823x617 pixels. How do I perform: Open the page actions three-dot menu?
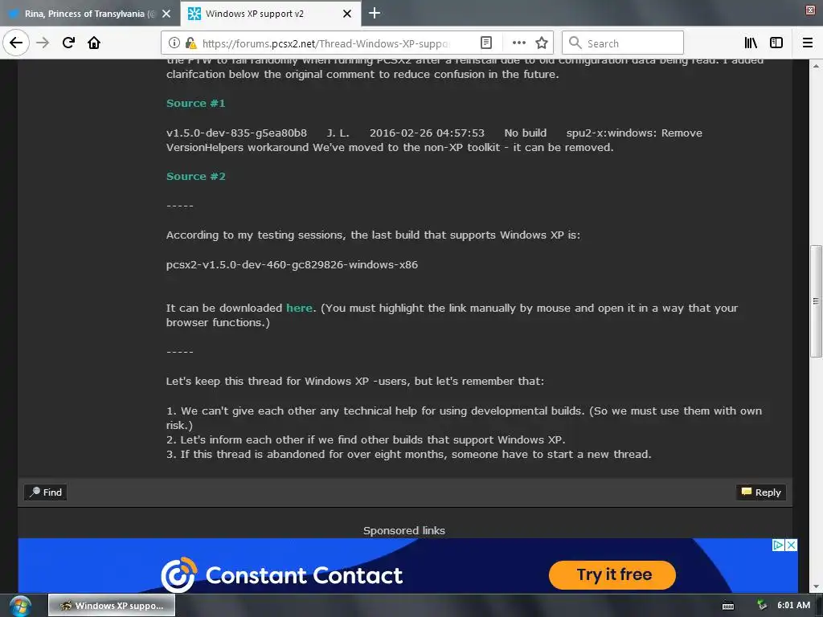[518, 43]
